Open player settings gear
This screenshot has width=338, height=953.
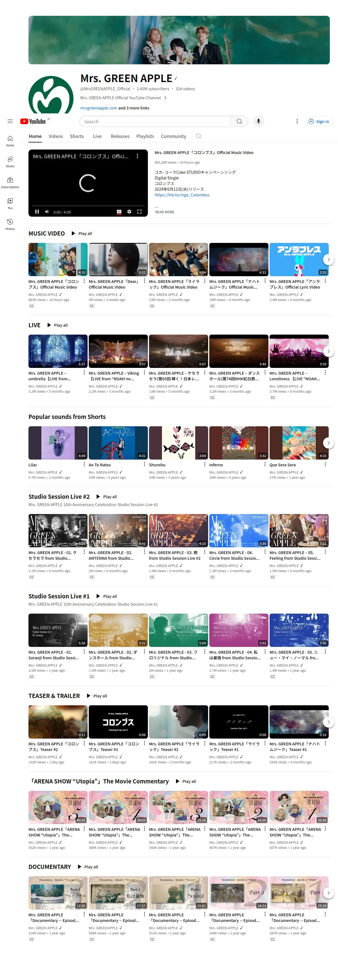(x=129, y=212)
